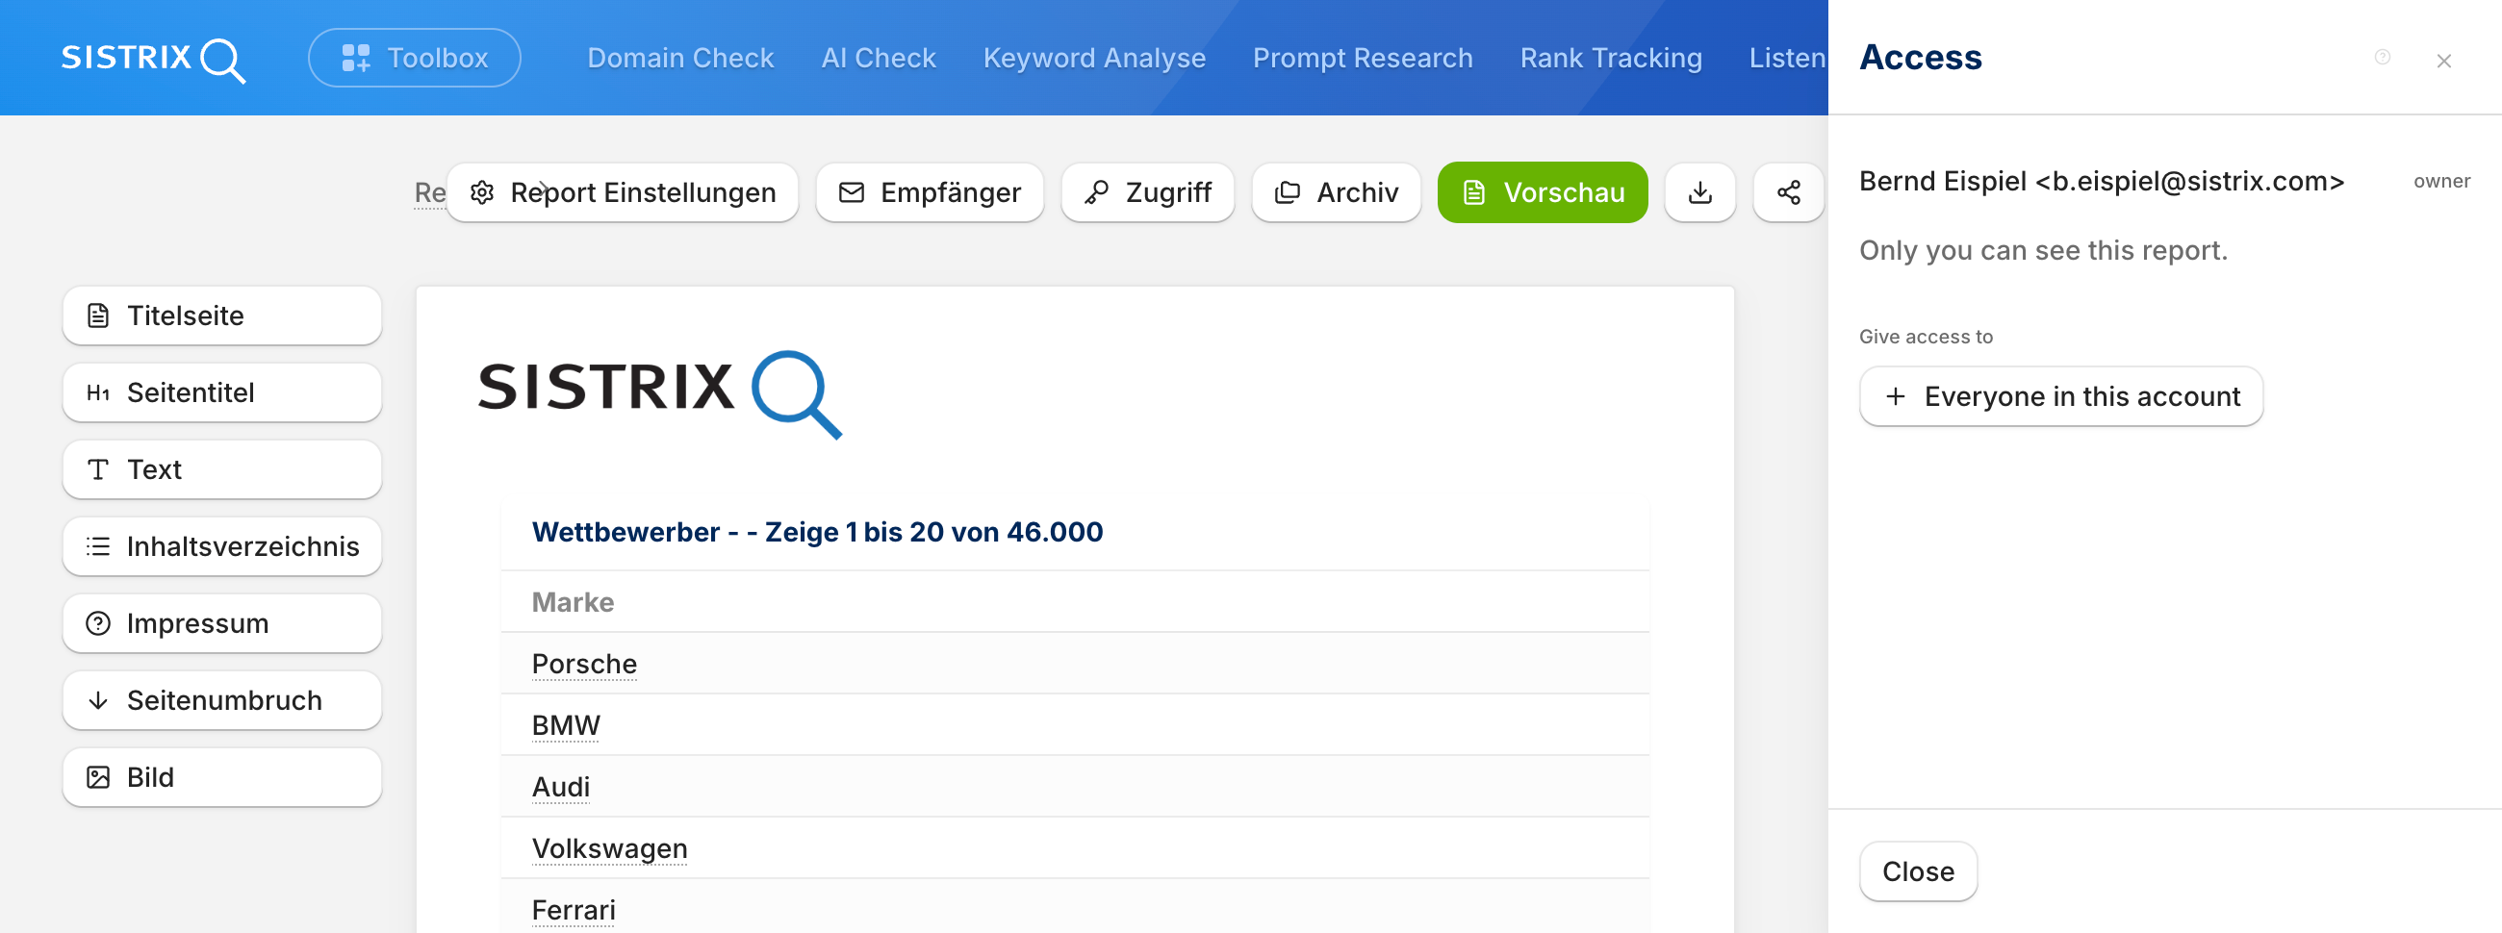Click the owner Bernd Eispiel entry
The height and width of the screenshot is (933, 2502).
[x=2164, y=182]
